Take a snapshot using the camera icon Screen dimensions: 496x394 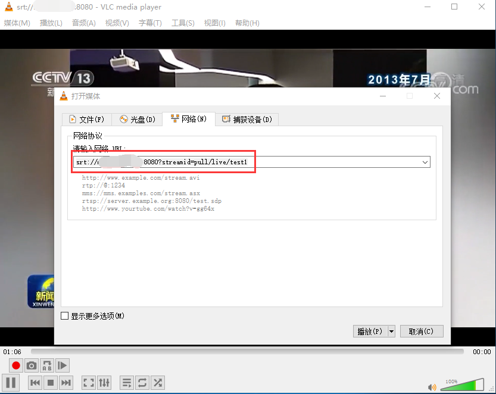pyautogui.click(x=30, y=365)
